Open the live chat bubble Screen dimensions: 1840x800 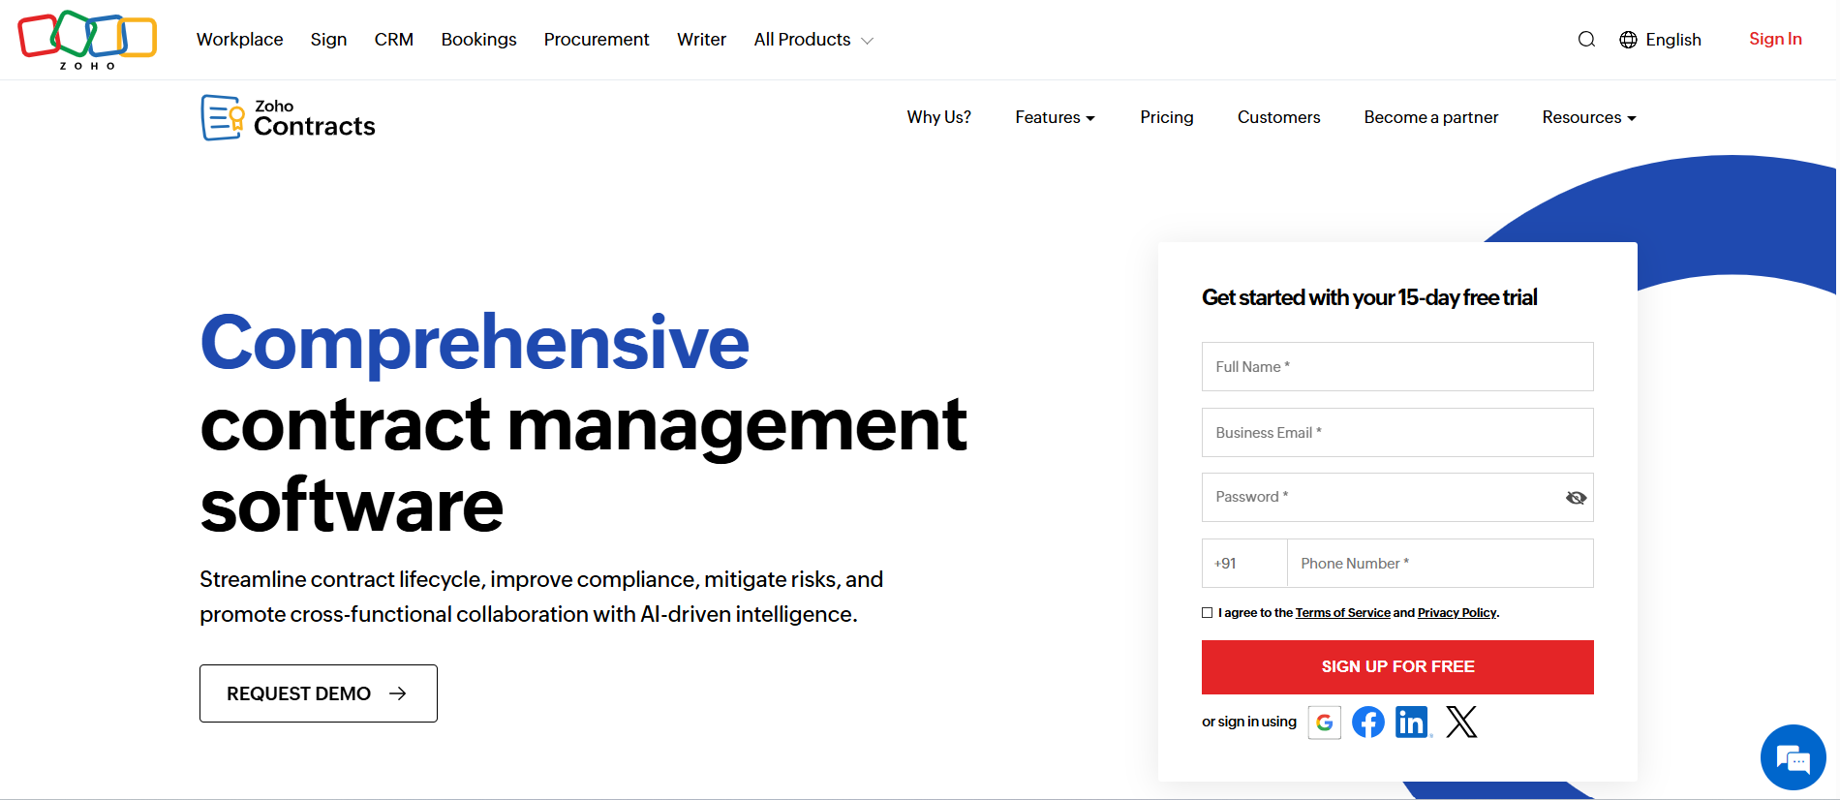(x=1794, y=757)
